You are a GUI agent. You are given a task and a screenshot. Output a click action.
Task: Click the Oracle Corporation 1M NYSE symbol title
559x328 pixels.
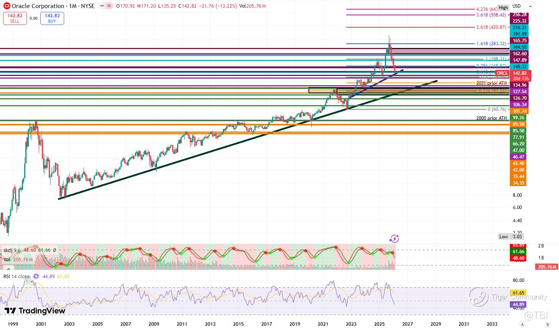(x=53, y=6)
